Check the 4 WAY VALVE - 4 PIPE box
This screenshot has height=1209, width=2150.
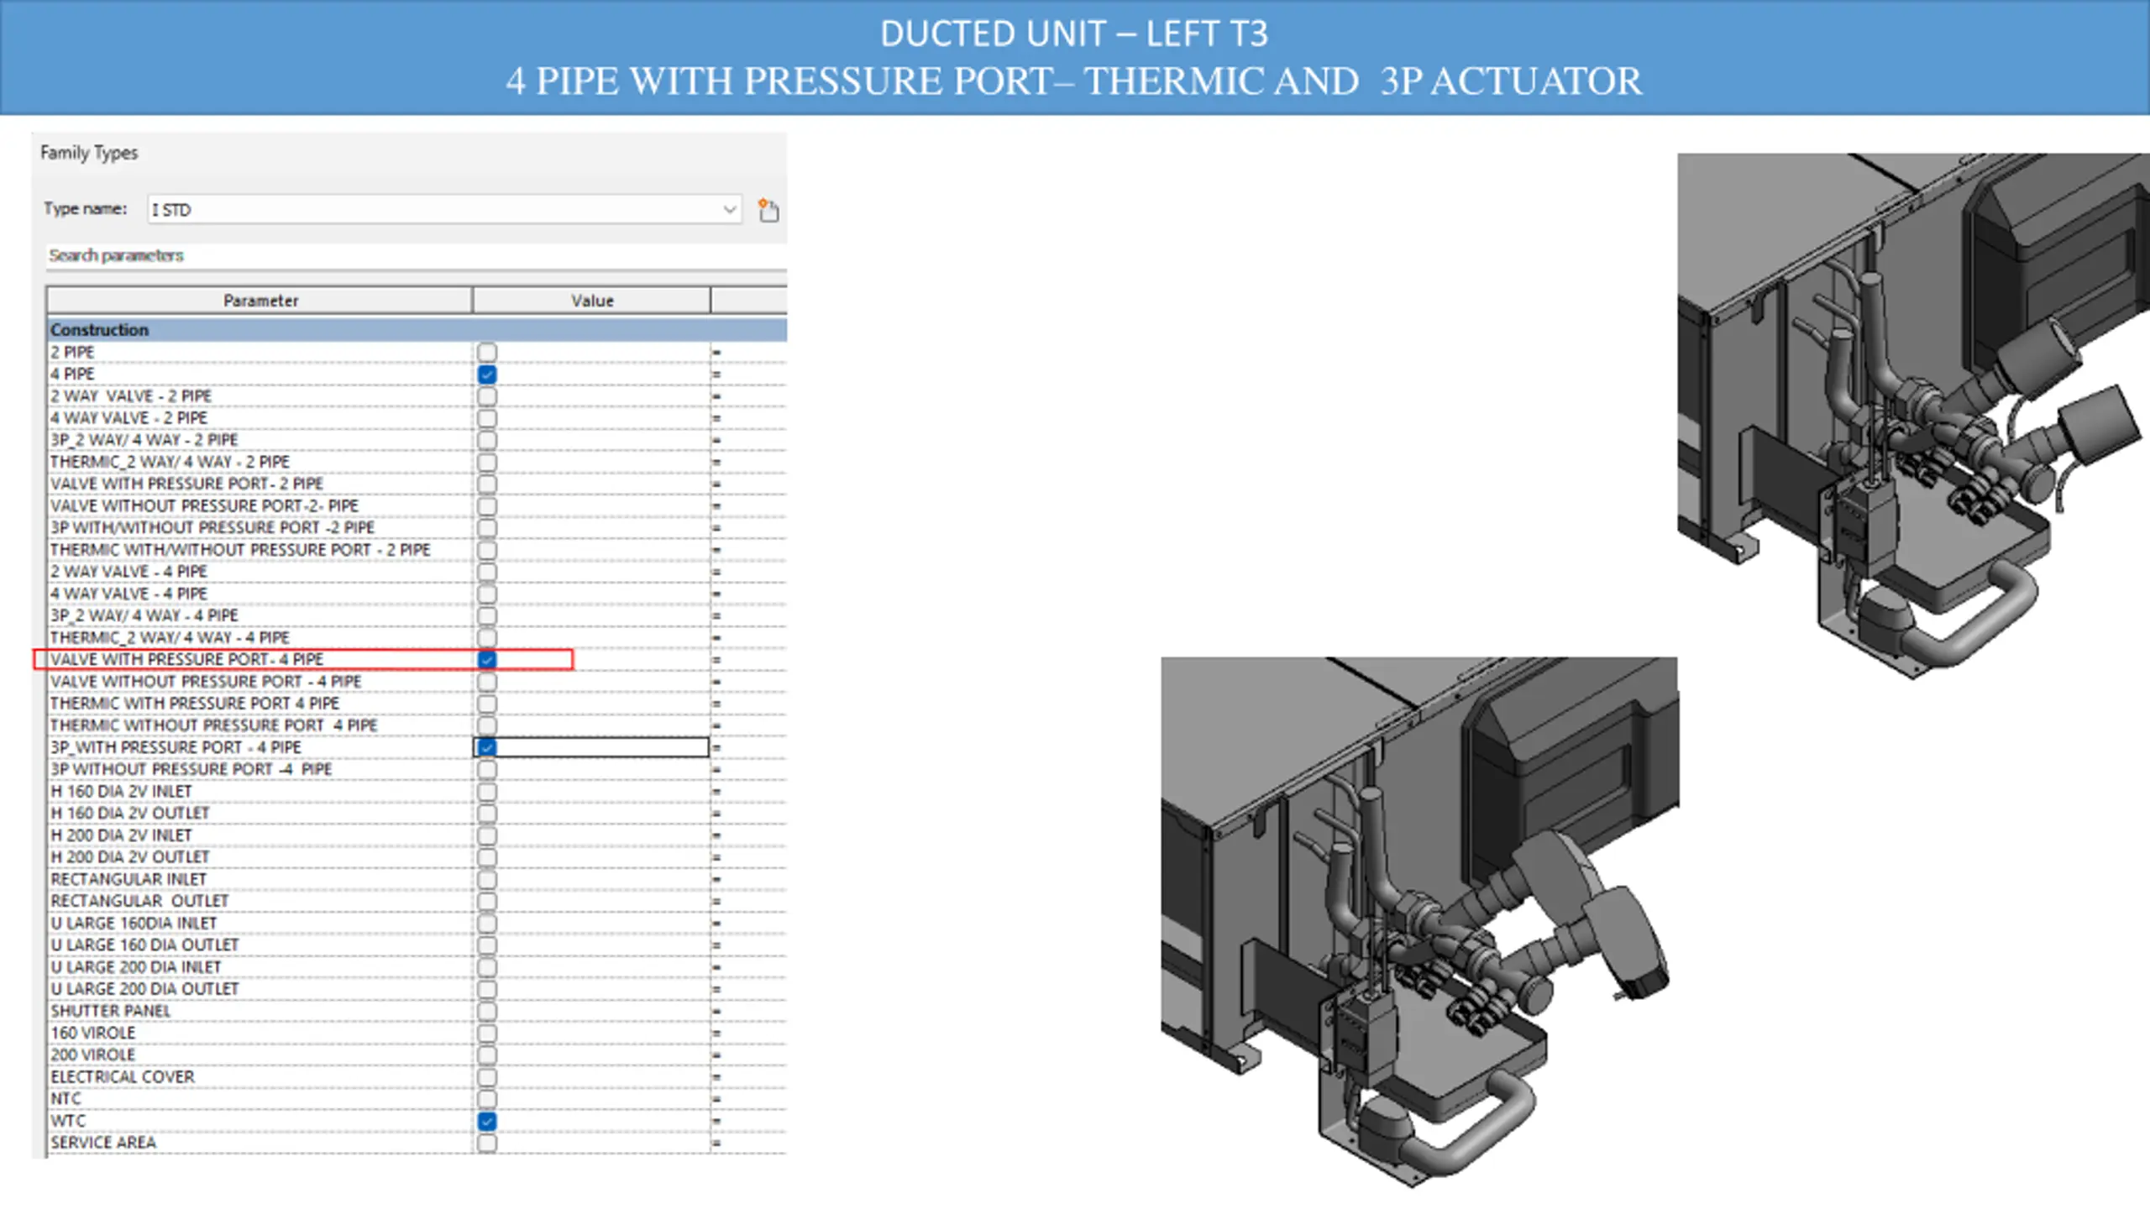[487, 594]
